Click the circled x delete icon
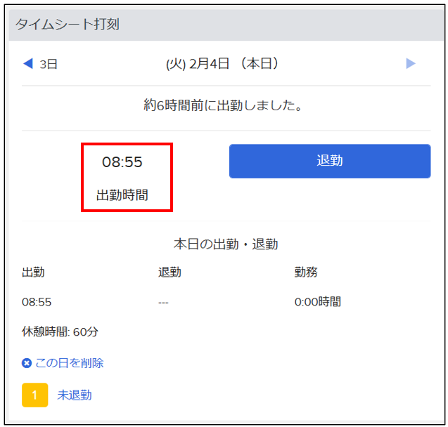This screenshot has width=448, height=427. coord(27,363)
